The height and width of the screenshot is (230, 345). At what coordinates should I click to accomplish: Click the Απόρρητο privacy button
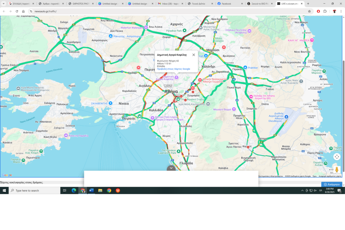point(332,184)
